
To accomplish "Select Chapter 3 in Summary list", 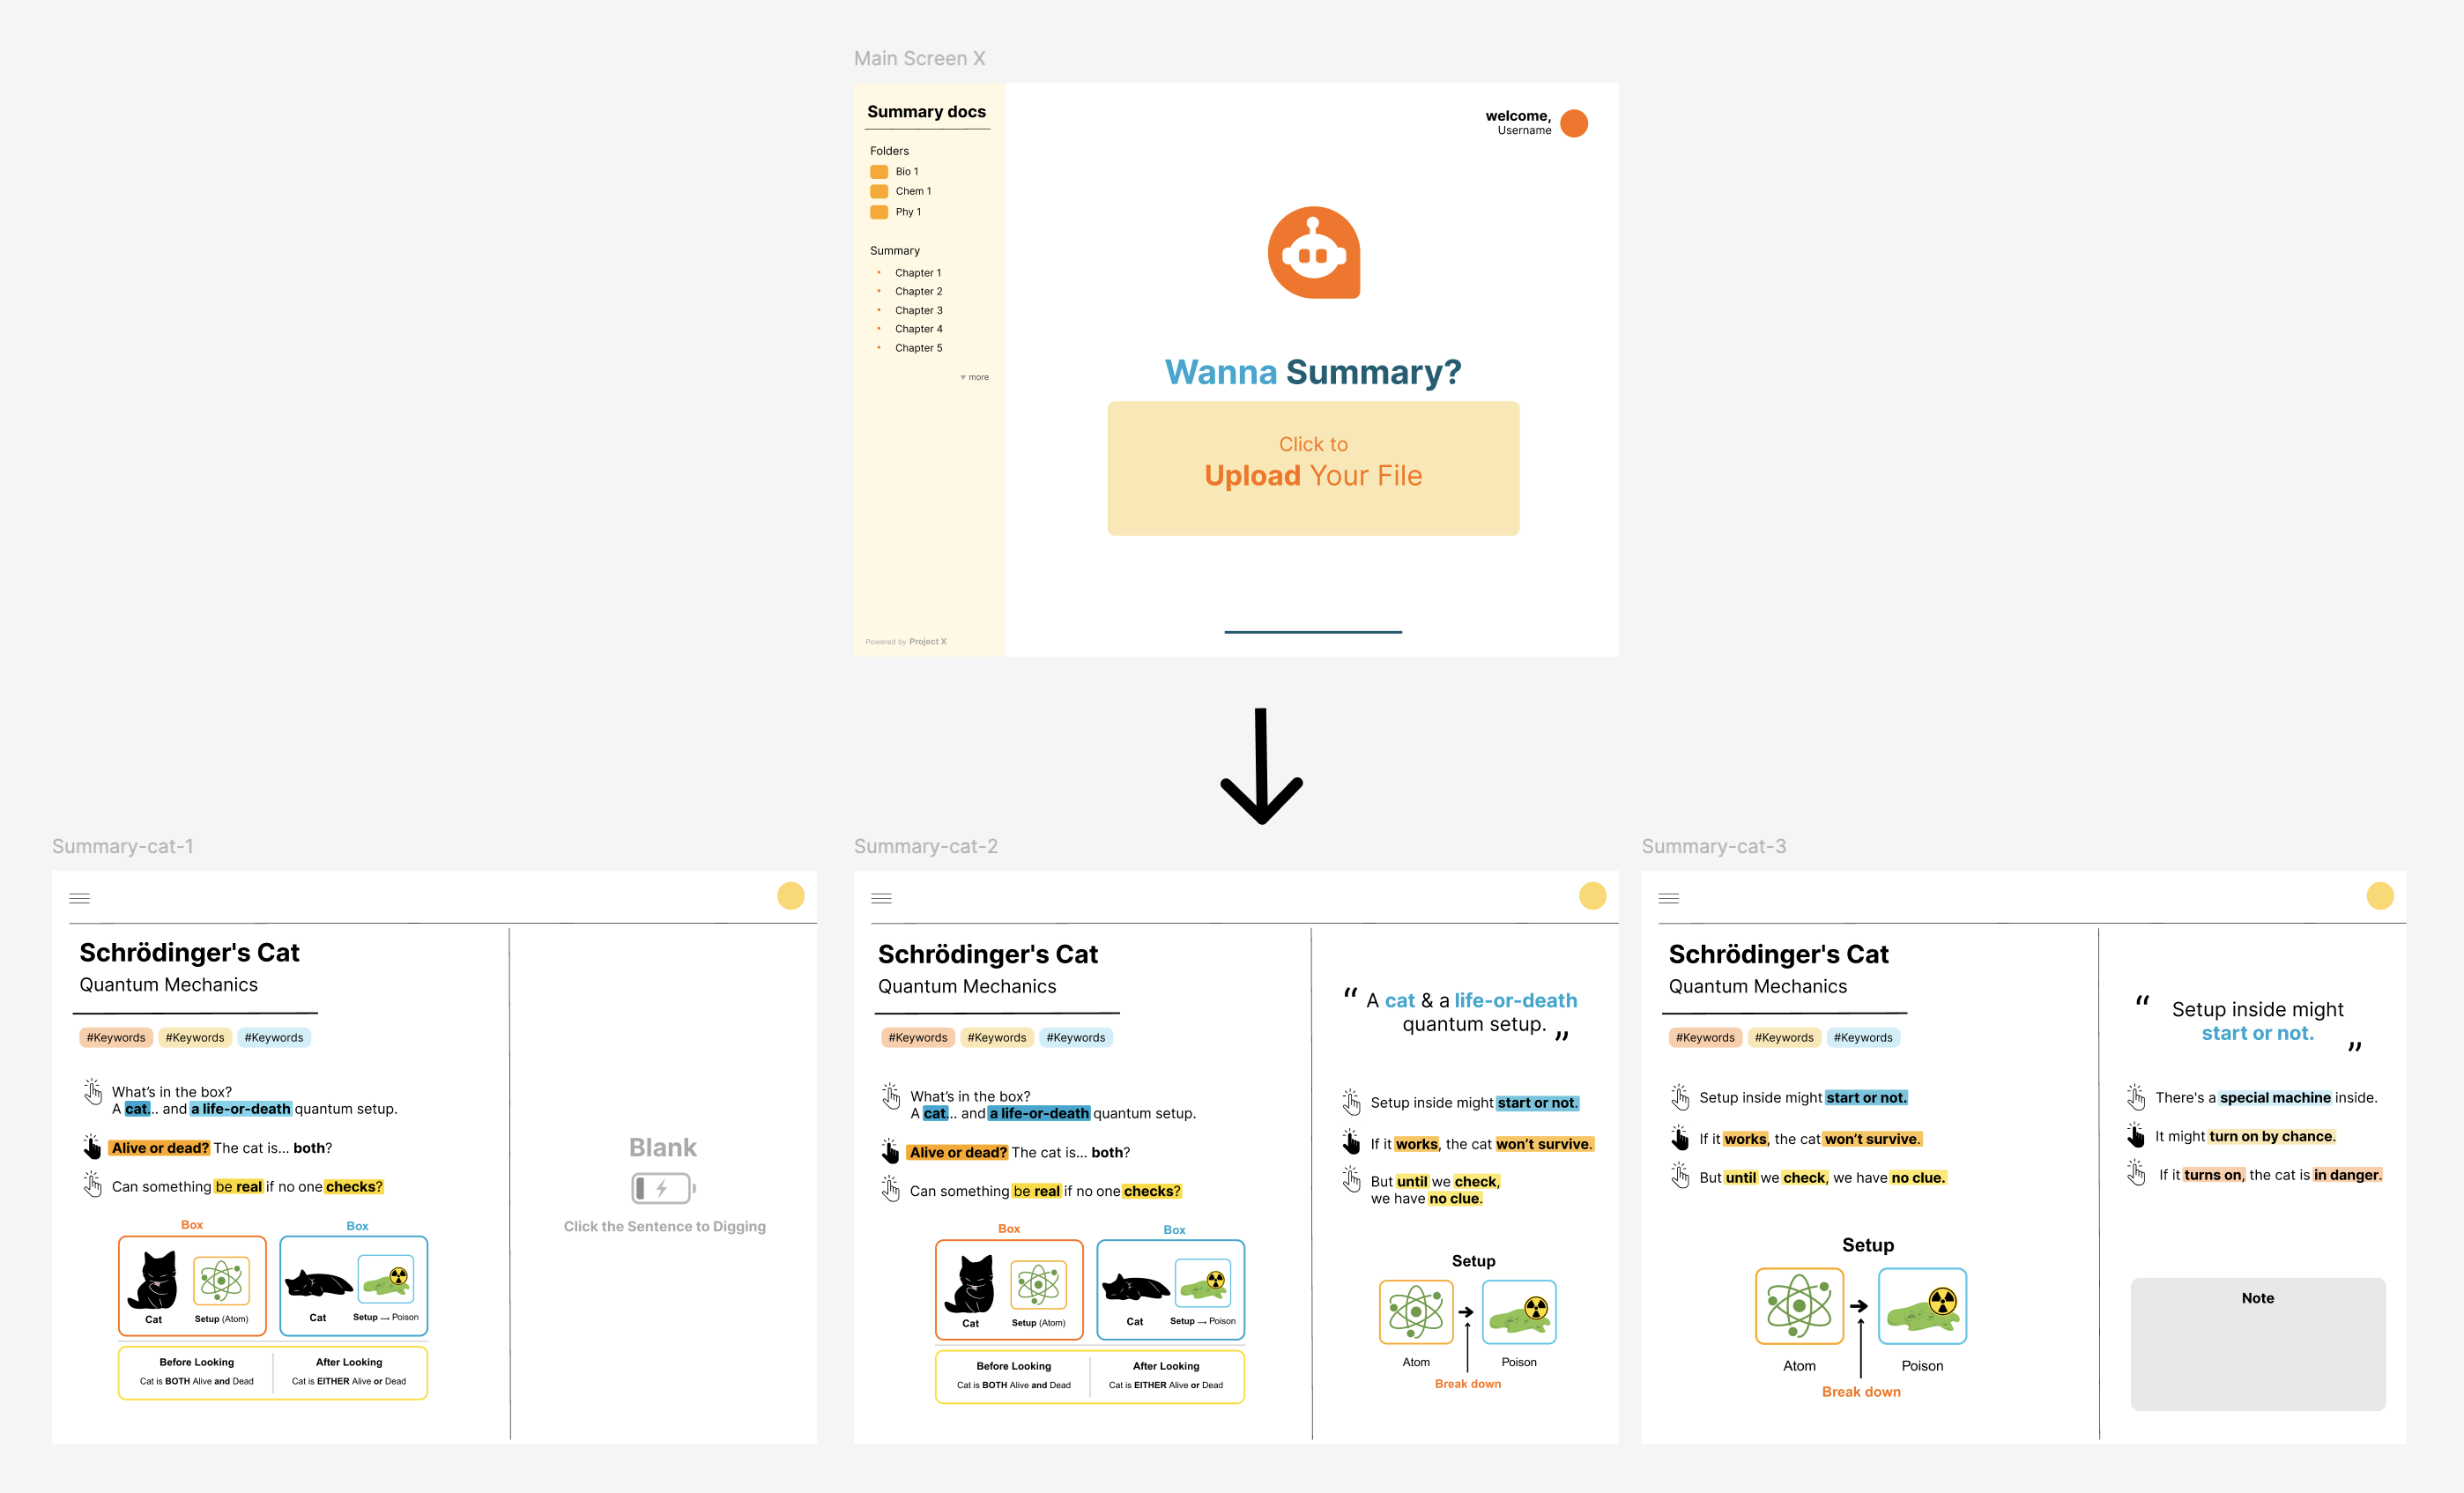I will (x=918, y=310).
